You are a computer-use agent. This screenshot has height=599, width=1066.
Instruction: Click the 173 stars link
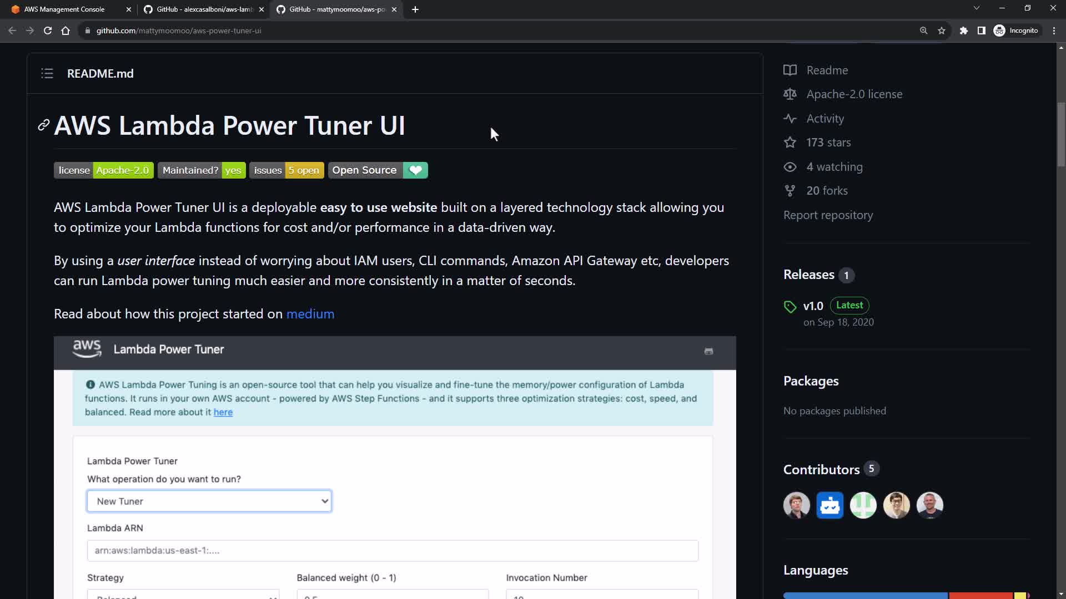(x=828, y=143)
